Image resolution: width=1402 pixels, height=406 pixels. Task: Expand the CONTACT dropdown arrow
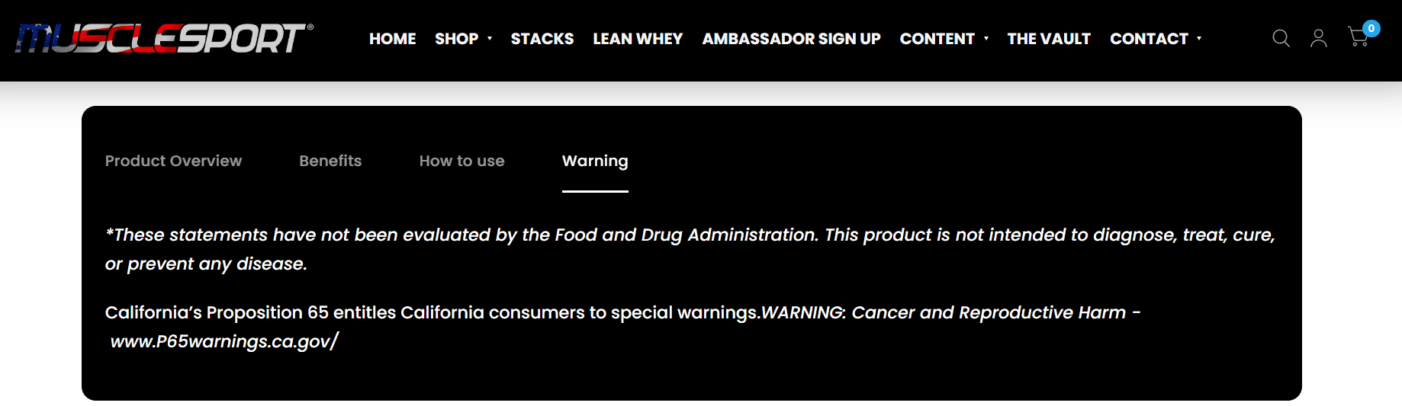pos(1199,39)
